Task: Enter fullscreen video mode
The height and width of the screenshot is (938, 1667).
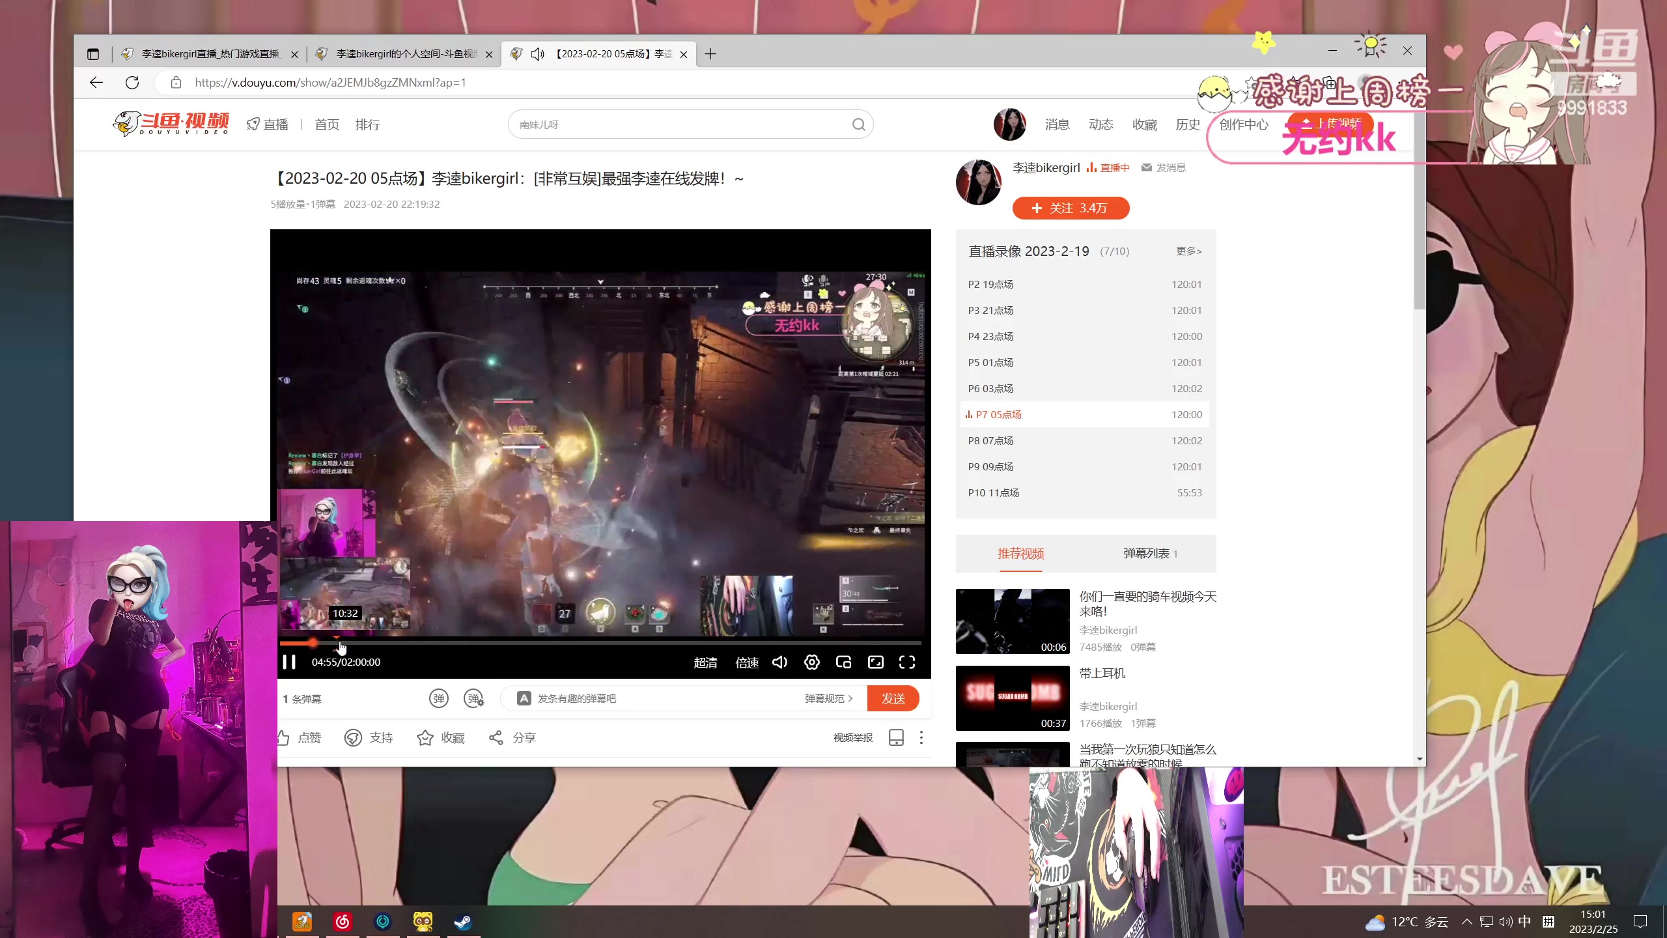Action: (x=907, y=662)
